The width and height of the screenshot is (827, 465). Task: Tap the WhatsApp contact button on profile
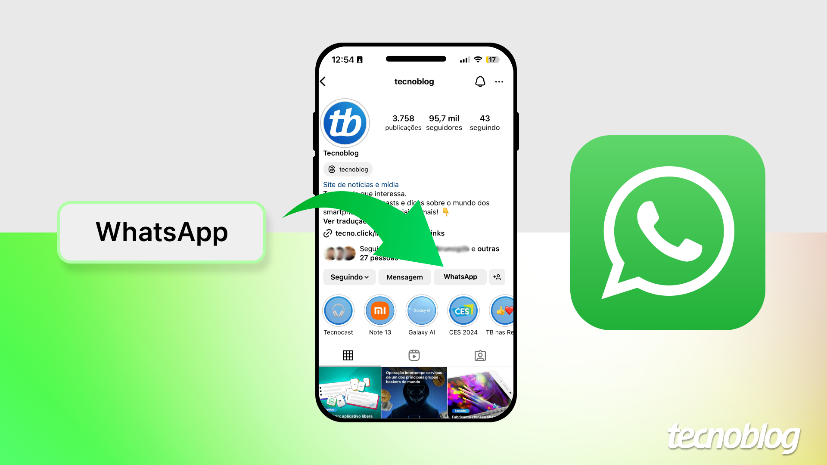click(460, 276)
